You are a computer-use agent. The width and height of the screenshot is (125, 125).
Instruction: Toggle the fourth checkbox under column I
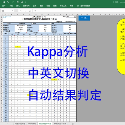50,23
